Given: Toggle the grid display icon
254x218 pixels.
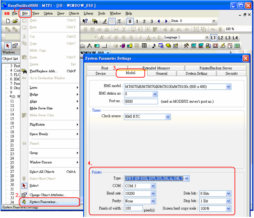Looking at the screenshot, I should 112,21.
